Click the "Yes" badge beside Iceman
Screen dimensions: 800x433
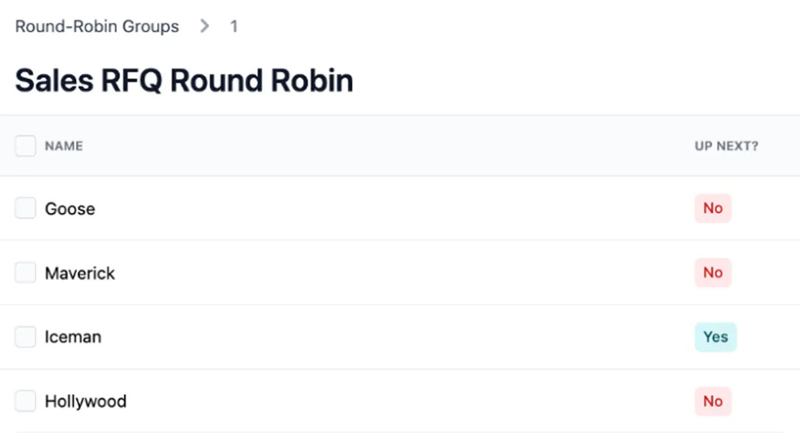pyautogui.click(x=716, y=336)
